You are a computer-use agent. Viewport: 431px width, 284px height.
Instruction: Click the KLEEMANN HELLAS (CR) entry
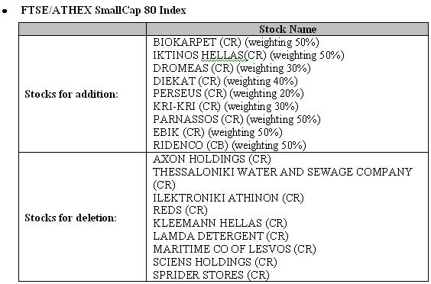pyautogui.click(x=220, y=223)
